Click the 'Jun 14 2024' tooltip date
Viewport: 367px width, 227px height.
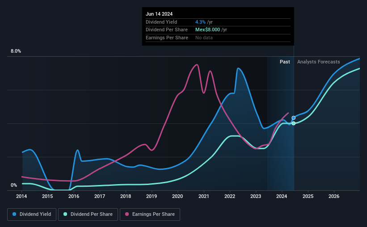pyautogui.click(x=159, y=14)
